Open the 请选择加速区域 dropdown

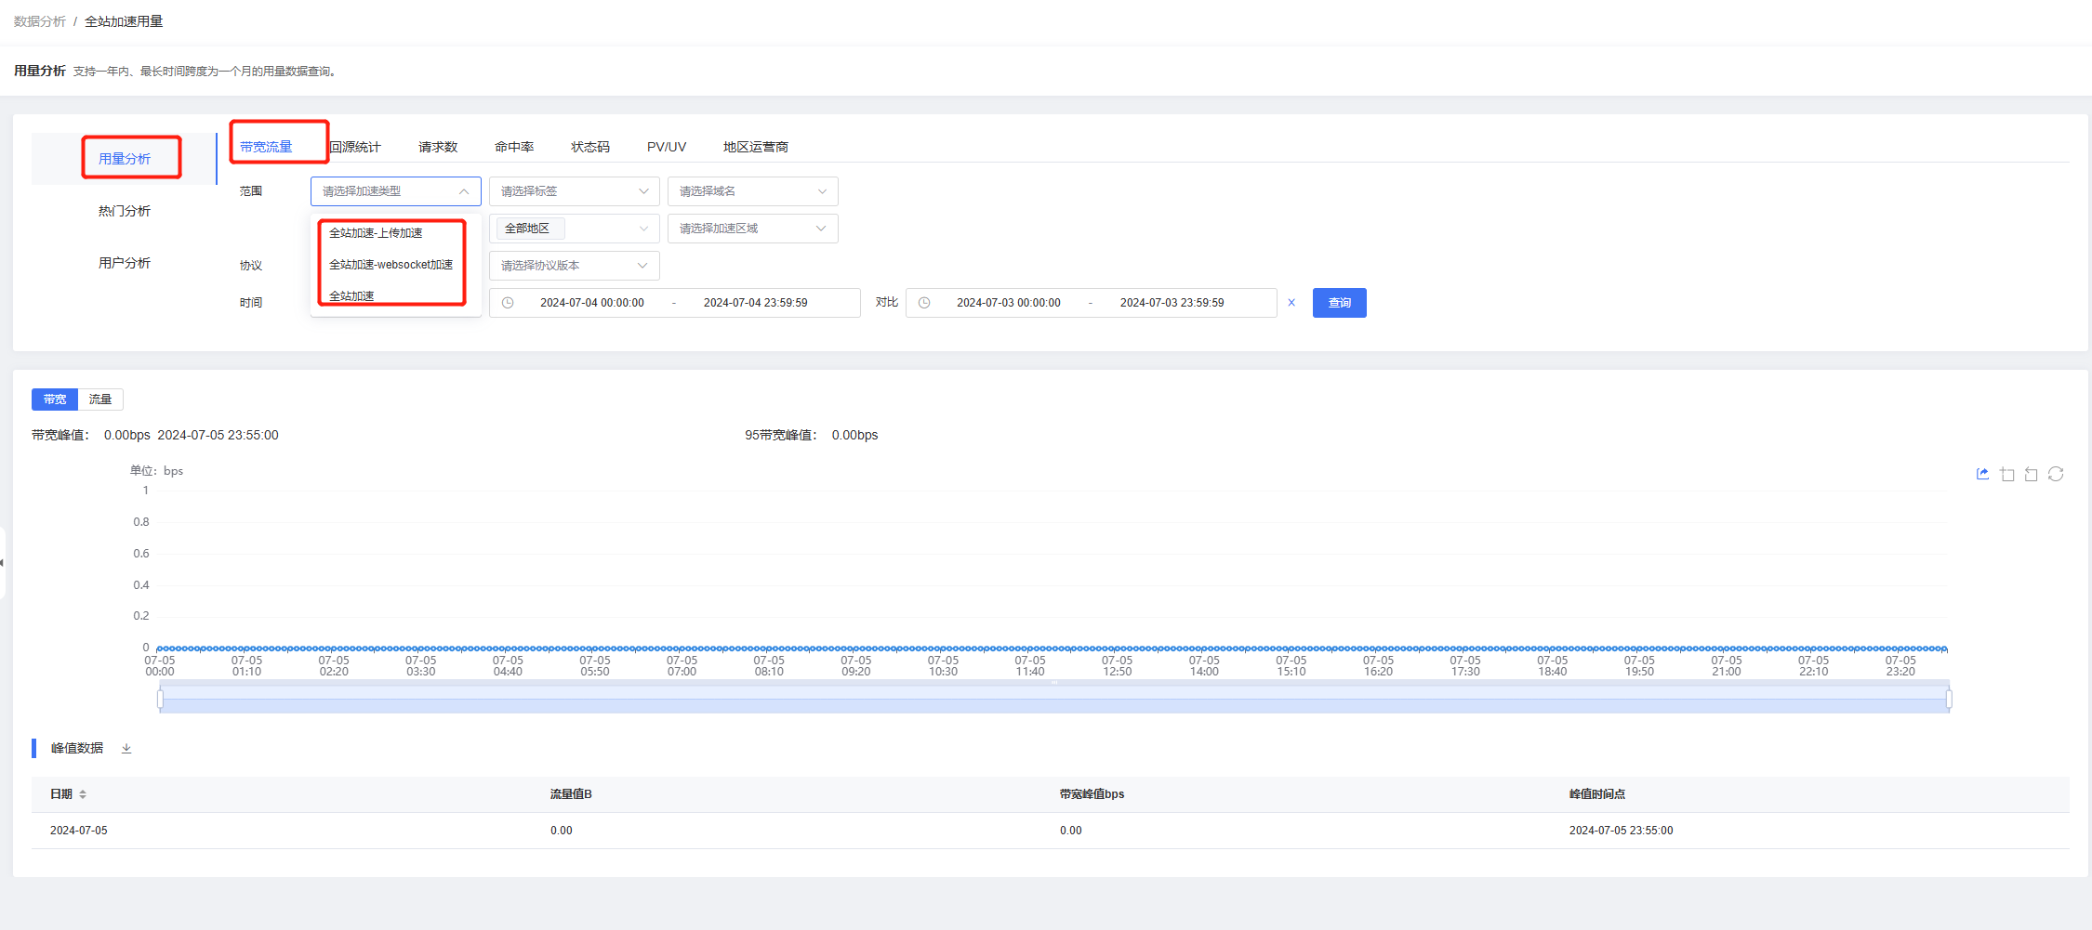[752, 229]
